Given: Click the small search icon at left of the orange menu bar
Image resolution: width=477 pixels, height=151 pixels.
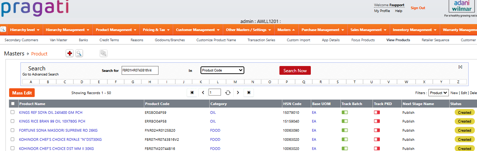Looking at the screenshot, I should 3,30.
